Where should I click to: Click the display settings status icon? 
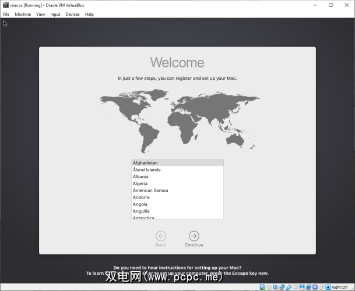point(302,287)
